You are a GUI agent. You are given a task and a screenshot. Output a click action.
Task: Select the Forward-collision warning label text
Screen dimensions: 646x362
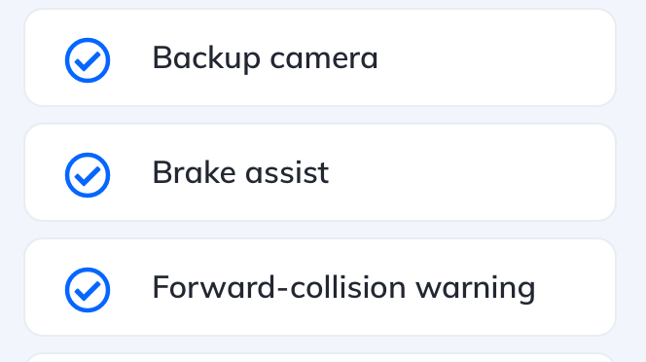point(344,289)
